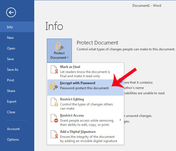Click 'Let readers know the document is' text

(x=85, y=72)
